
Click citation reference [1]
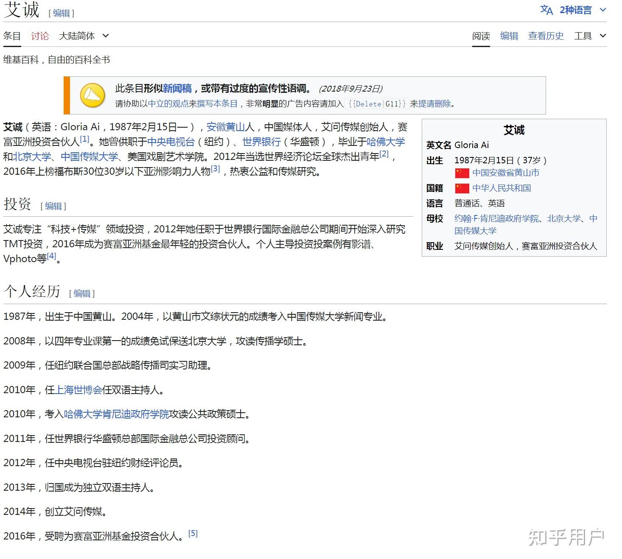tap(85, 139)
